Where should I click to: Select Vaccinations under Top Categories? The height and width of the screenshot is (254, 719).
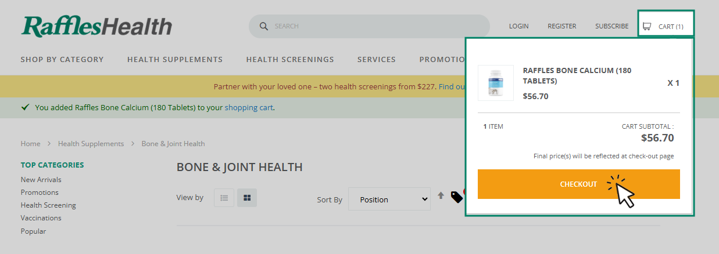point(41,218)
